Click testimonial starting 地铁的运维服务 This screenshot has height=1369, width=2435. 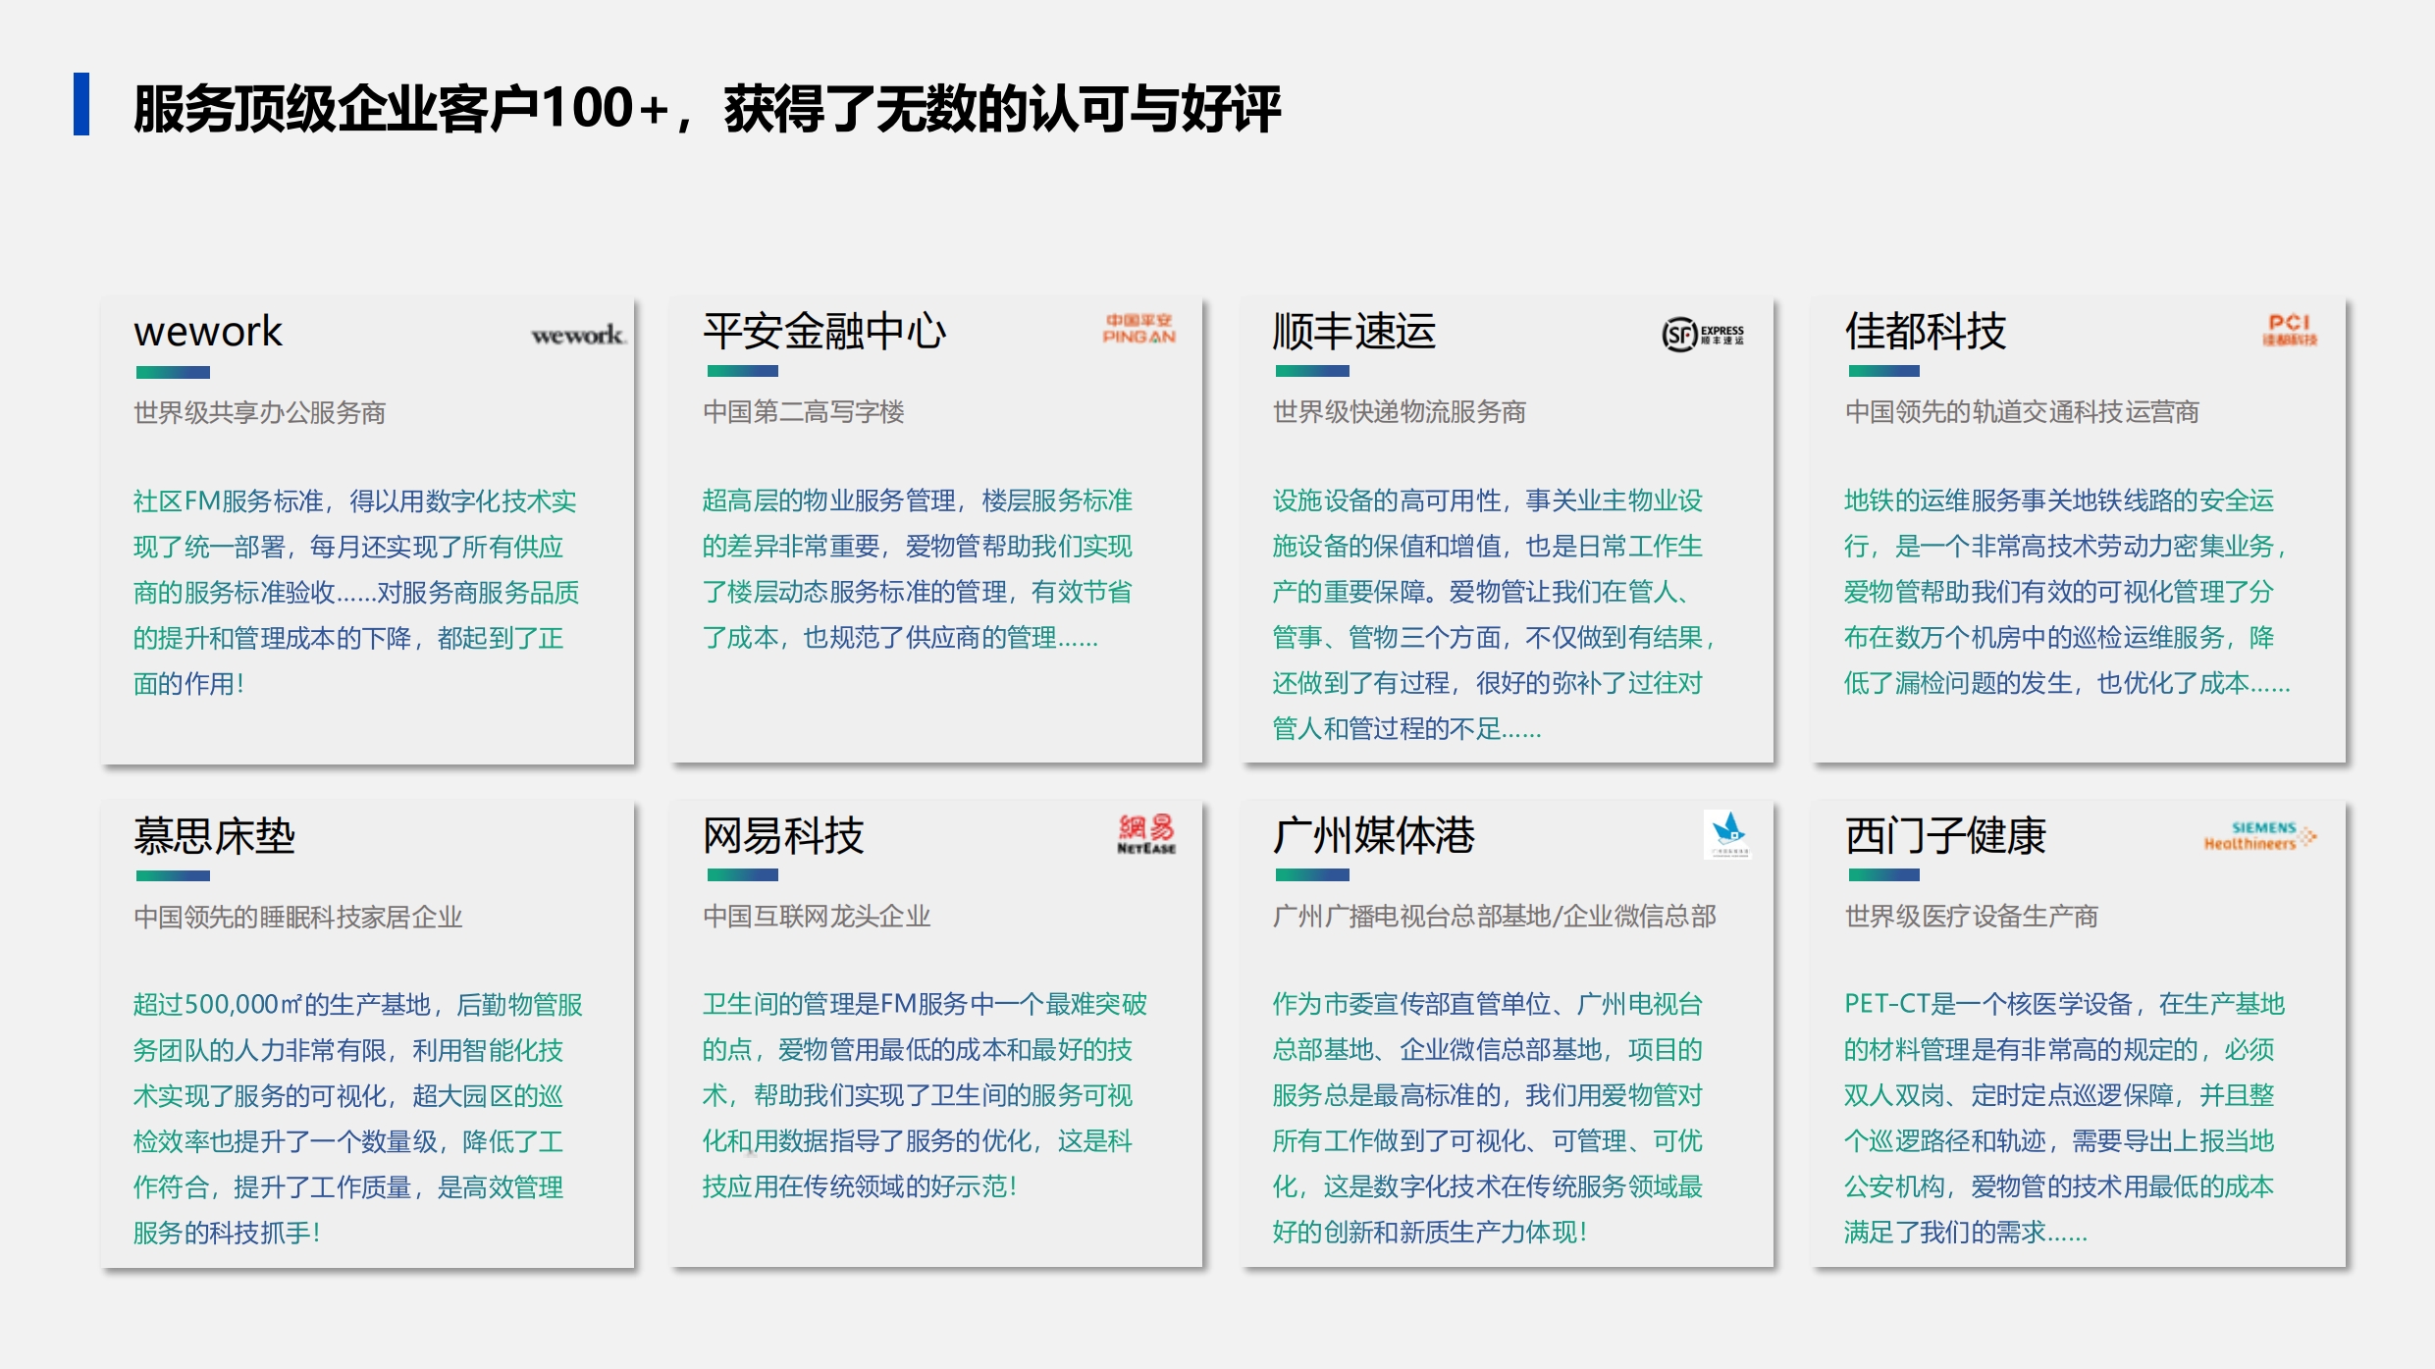[2067, 592]
